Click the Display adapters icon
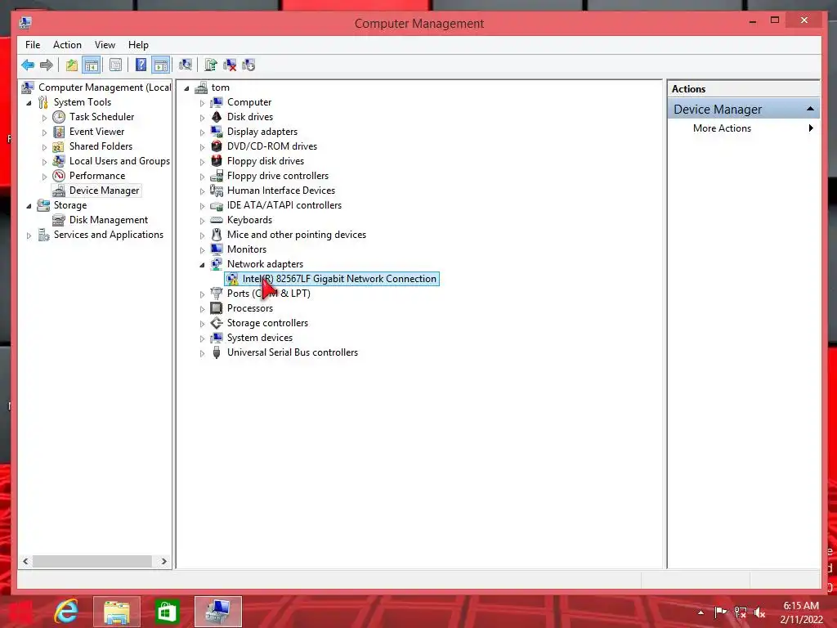The image size is (837, 628). [216, 132]
